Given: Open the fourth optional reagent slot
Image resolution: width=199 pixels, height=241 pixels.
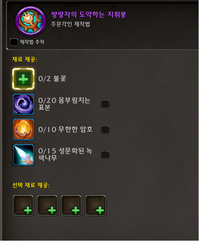Looking at the screenshot, I should point(95,205).
